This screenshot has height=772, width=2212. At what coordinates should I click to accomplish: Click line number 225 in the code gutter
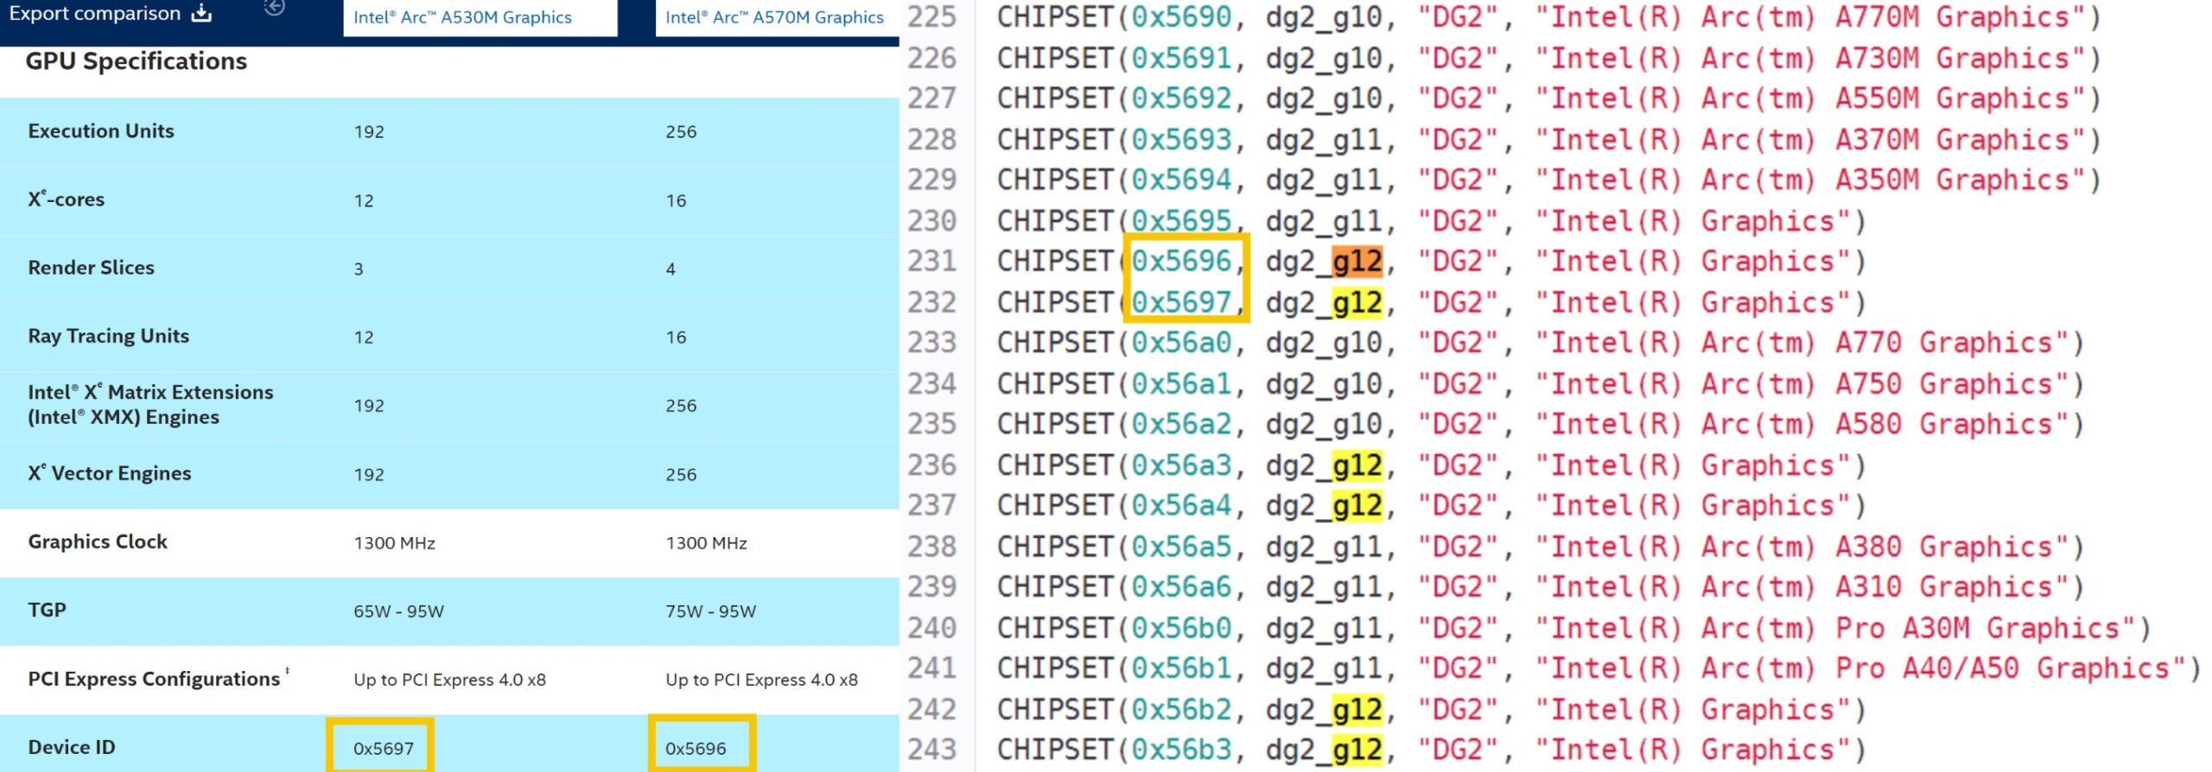point(931,16)
